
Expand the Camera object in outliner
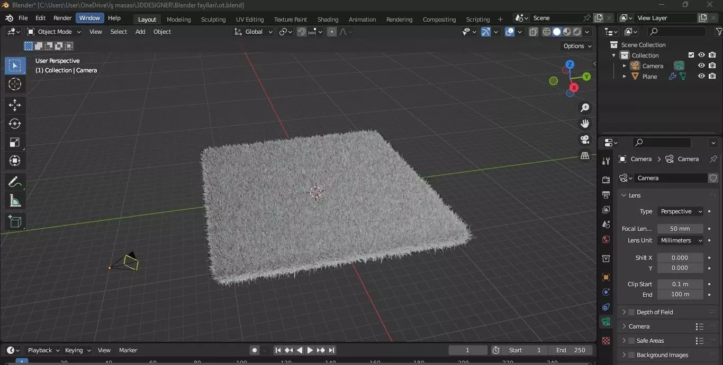[624, 66]
